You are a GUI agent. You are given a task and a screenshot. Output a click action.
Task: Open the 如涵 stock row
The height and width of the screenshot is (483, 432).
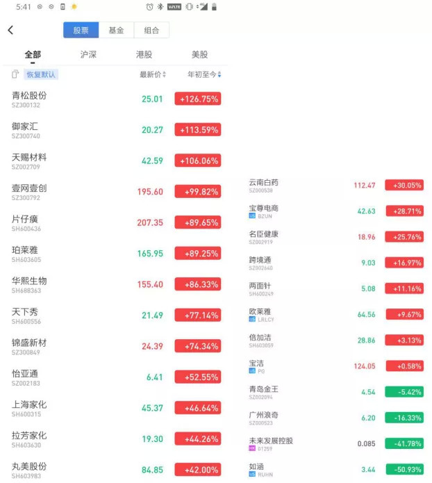click(x=335, y=470)
